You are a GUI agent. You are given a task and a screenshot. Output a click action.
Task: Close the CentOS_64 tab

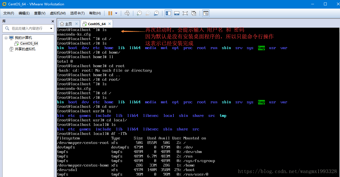coord(110,24)
